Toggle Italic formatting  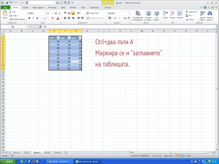coord(33,18)
